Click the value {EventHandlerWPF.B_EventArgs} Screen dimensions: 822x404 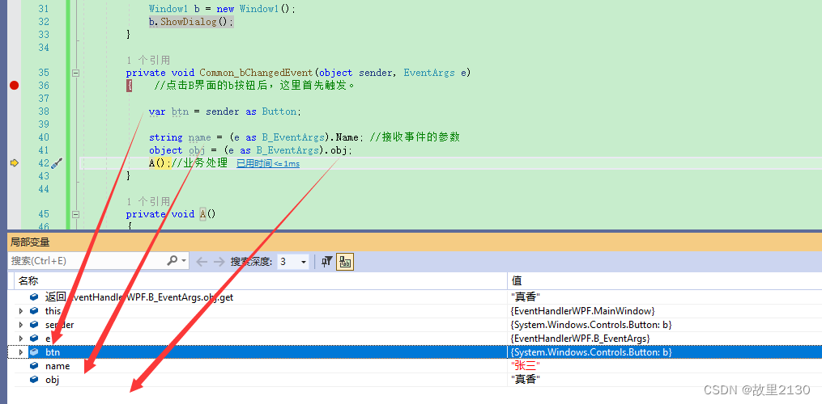pyautogui.click(x=581, y=338)
